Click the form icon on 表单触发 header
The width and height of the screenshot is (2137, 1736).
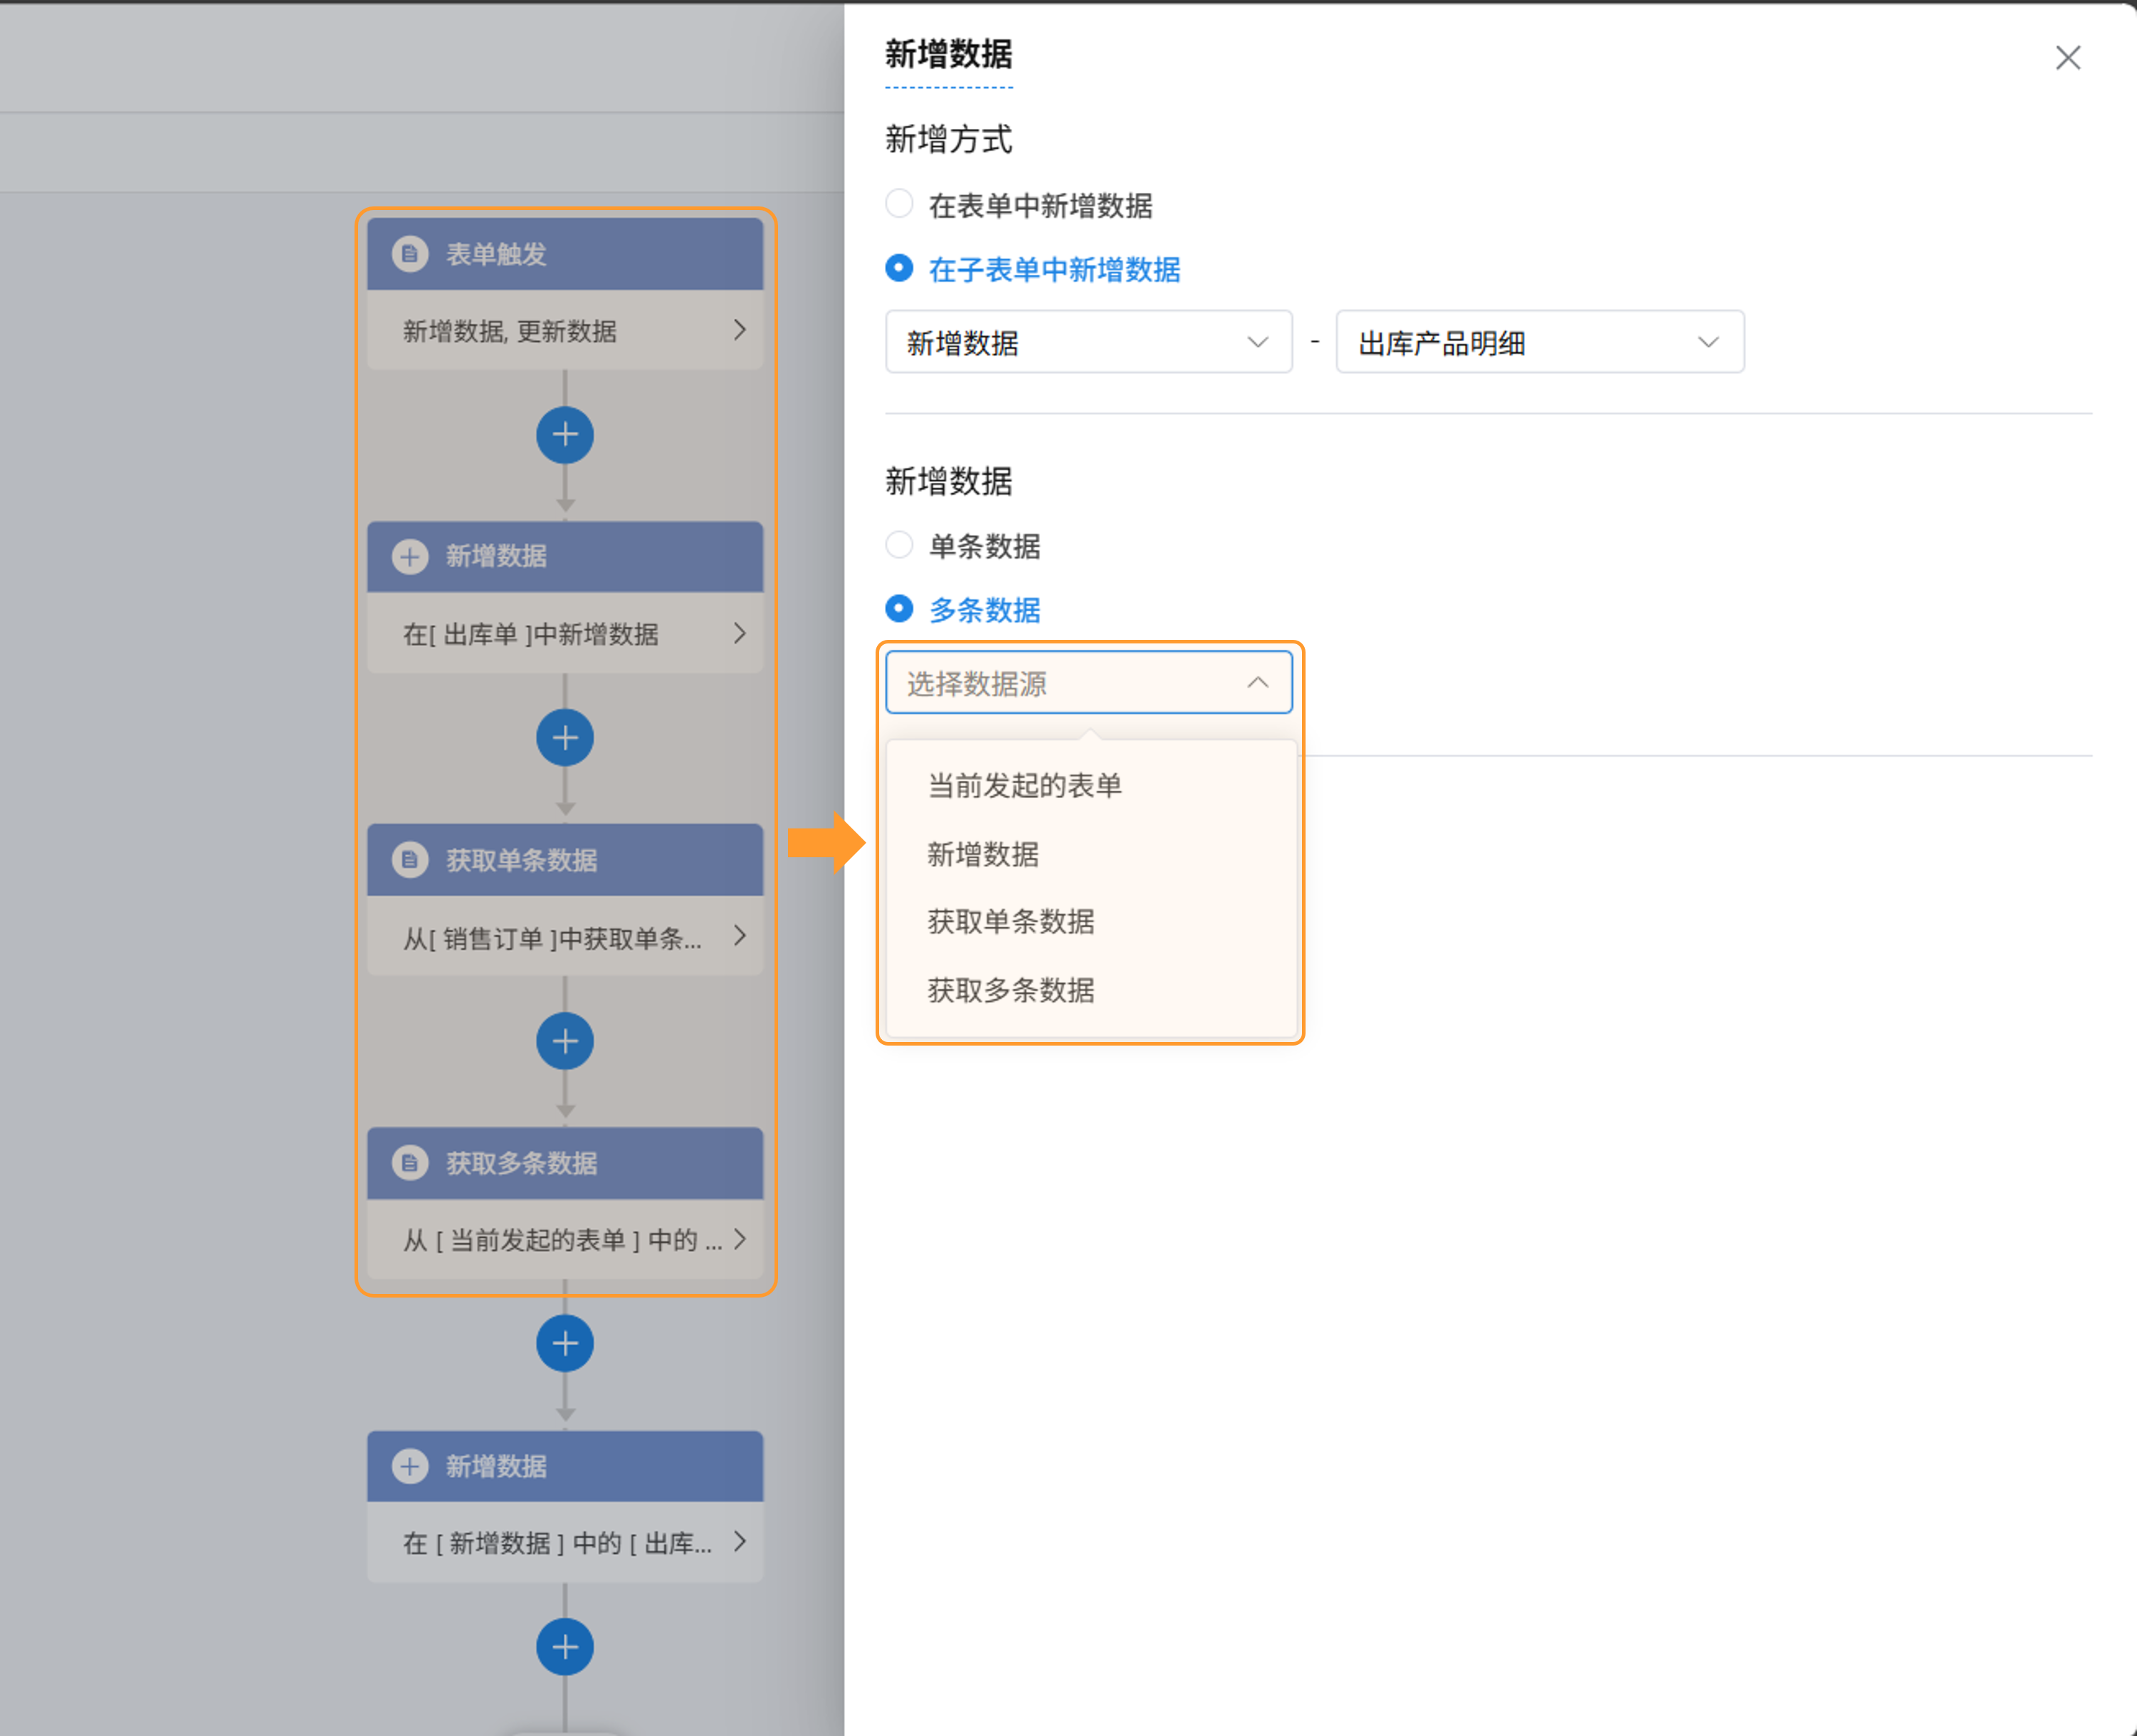[410, 254]
